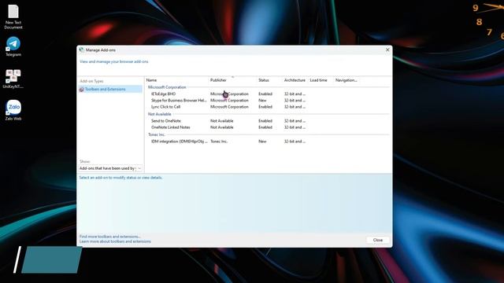Open Find more toolbars and extensions link
504x283 pixels.
pos(110,237)
